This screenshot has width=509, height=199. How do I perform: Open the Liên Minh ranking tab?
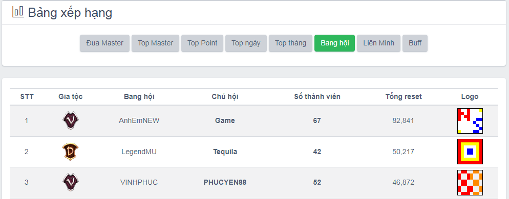tap(379, 43)
